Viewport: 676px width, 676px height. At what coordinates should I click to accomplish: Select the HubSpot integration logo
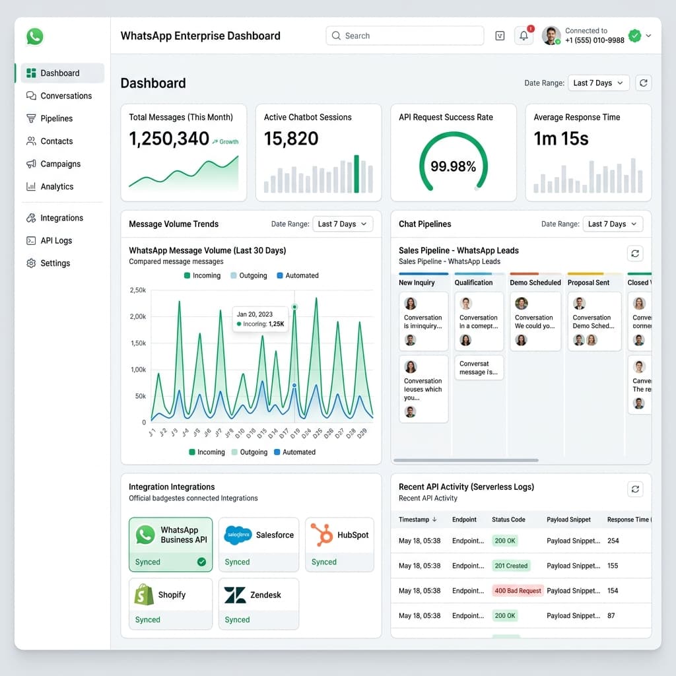click(322, 535)
